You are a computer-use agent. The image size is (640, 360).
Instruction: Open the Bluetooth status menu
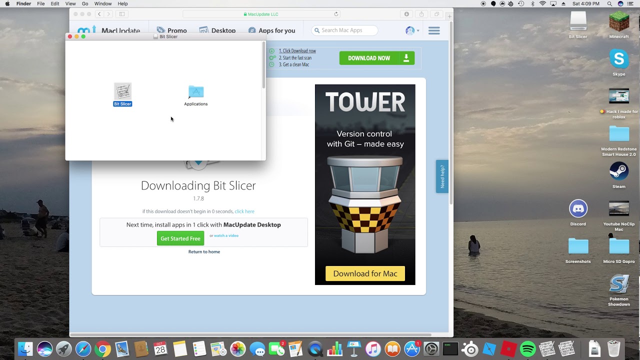(x=532, y=3)
